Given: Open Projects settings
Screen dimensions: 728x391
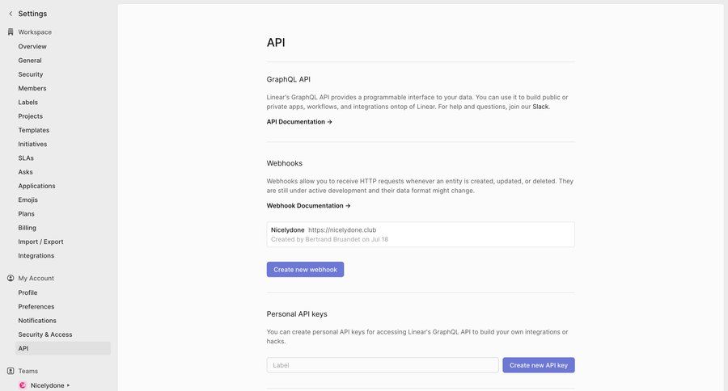Looking at the screenshot, I should click(30, 116).
